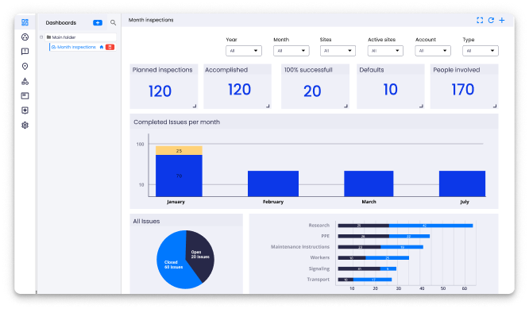
Task: Click the 100% successfull value 20
Action: [312, 91]
